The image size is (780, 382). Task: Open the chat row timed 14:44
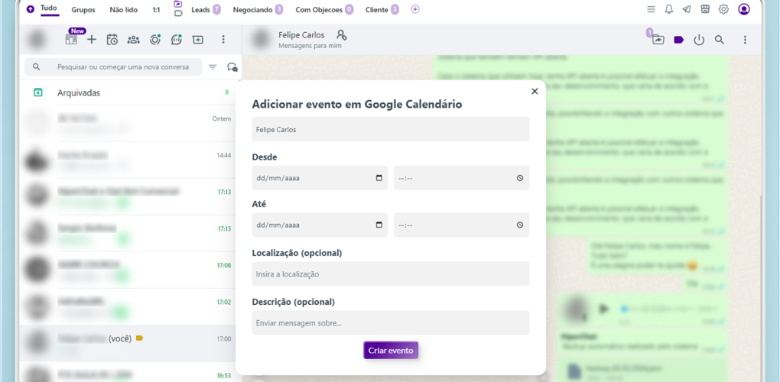coord(128,160)
